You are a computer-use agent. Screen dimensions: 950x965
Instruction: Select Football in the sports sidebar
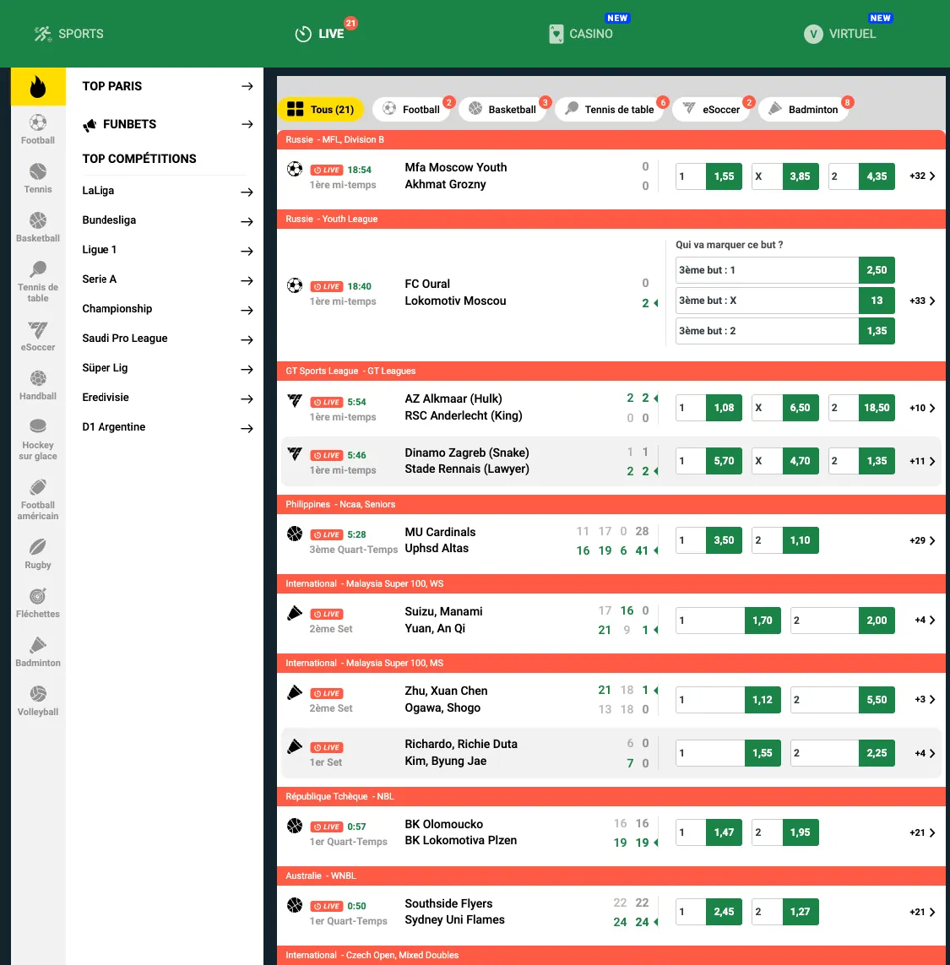(x=38, y=129)
